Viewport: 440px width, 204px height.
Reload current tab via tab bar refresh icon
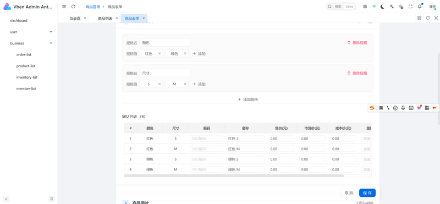point(428,18)
